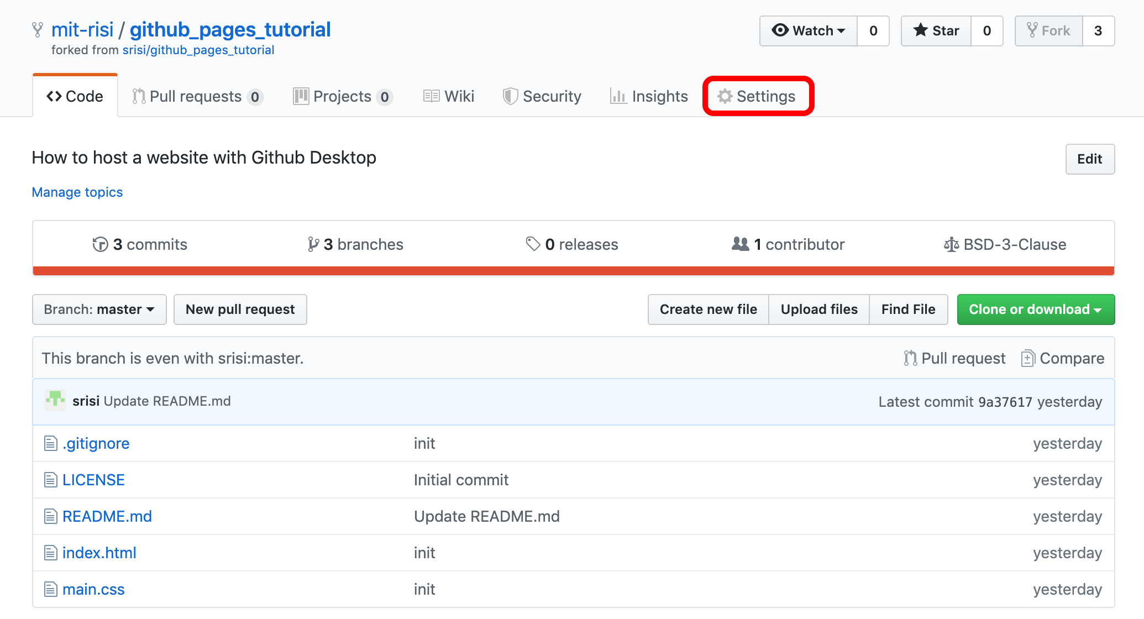Click the eye icon on the Watch button

(781, 31)
